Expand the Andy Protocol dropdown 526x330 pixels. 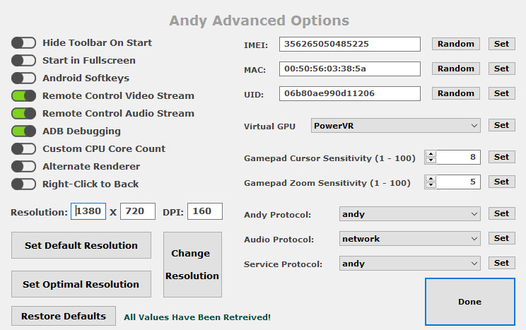point(409,214)
